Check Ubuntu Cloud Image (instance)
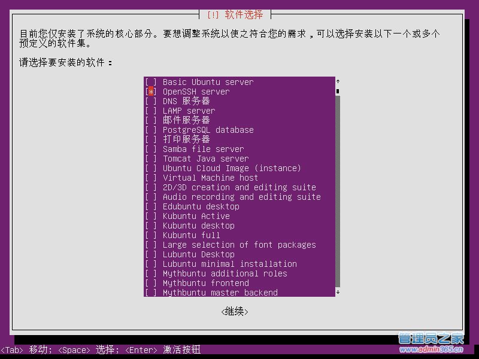 pyautogui.click(x=151, y=168)
